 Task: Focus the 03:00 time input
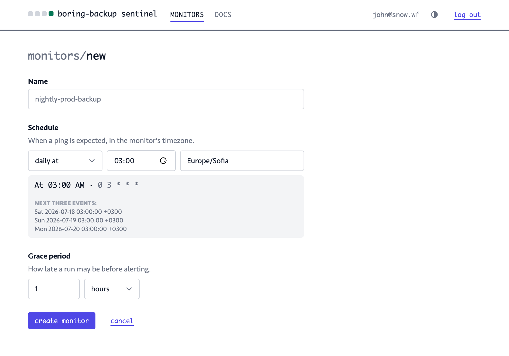[x=141, y=161]
